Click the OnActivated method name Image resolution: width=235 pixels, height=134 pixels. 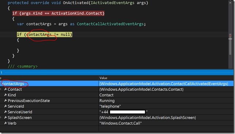pyautogui.click(x=76, y=3)
